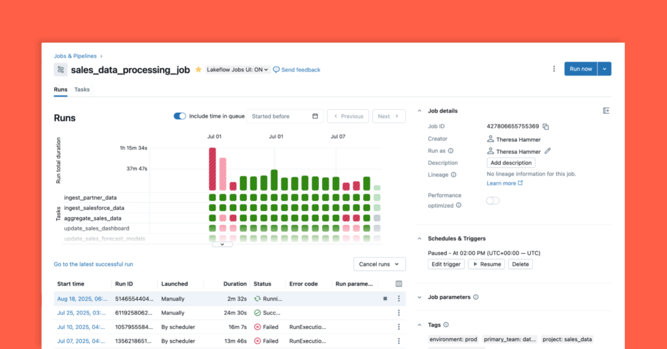The image size is (667, 349).
Task: Edit Run as user with pencil icon
Action: click(547, 151)
